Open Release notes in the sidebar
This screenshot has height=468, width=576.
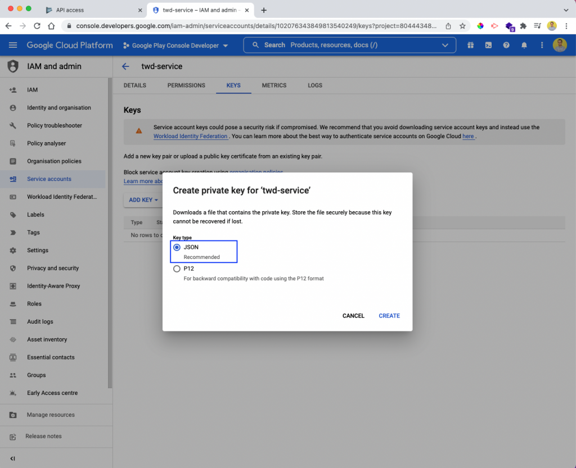[44, 437]
